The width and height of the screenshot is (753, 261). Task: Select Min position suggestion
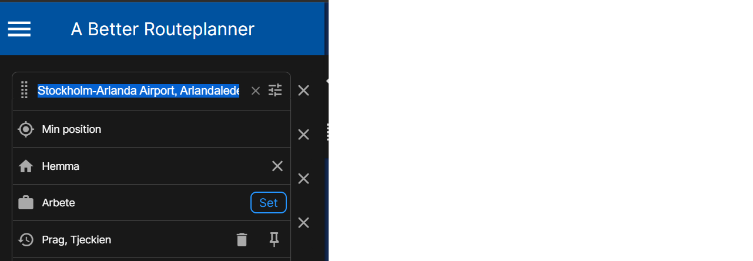click(x=72, y=129)
